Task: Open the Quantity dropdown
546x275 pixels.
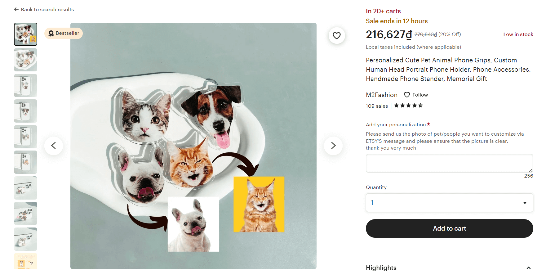Action: [x=449, y=203]
